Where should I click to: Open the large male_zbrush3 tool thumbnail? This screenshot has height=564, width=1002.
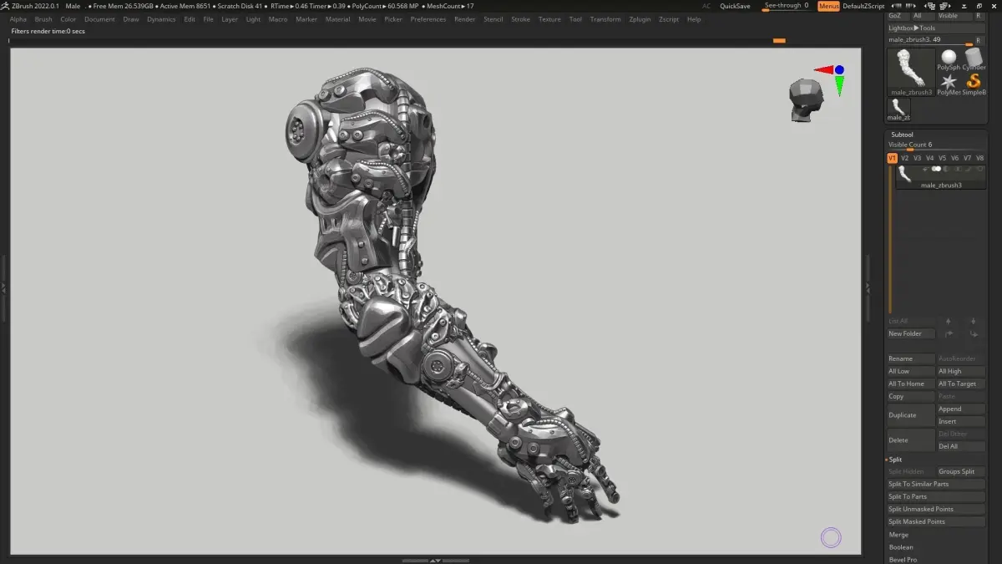click(x=911, y=72)
